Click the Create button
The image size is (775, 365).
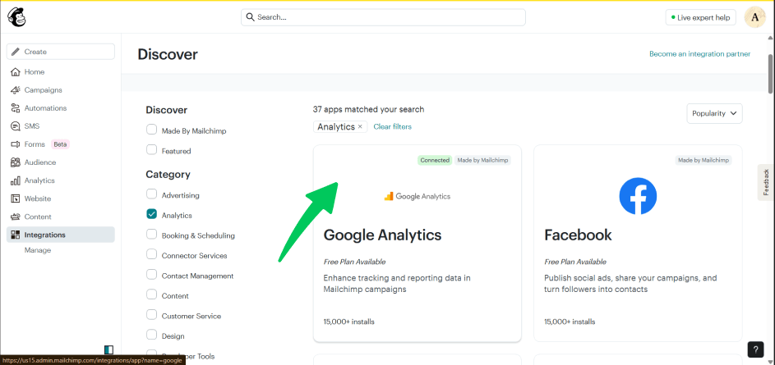pyautogui.click(x=60, y=52)
